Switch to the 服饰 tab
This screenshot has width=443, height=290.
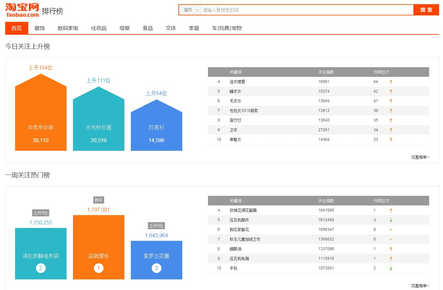[x=39, y=28]
